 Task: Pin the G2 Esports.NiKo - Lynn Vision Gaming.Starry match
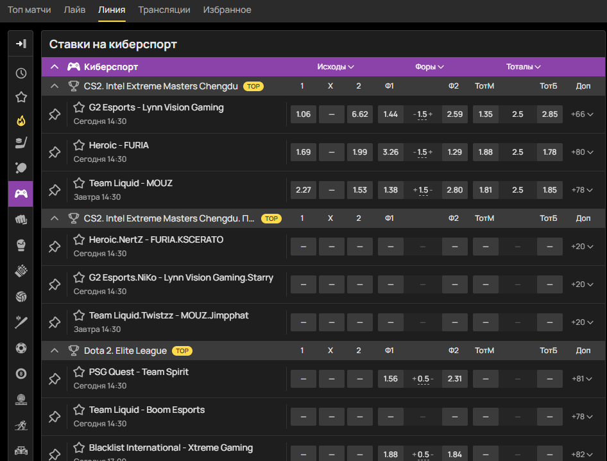(x=55, y=284)
